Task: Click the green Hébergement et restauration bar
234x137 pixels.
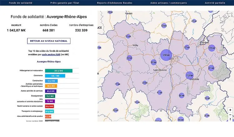Action: coord(59,71)
